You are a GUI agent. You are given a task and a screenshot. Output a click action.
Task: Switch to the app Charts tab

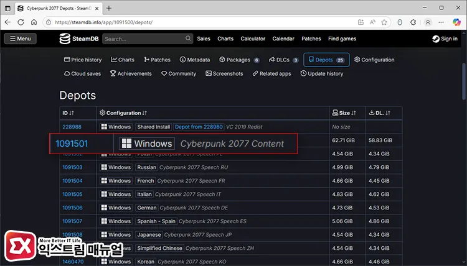point(123,60)
